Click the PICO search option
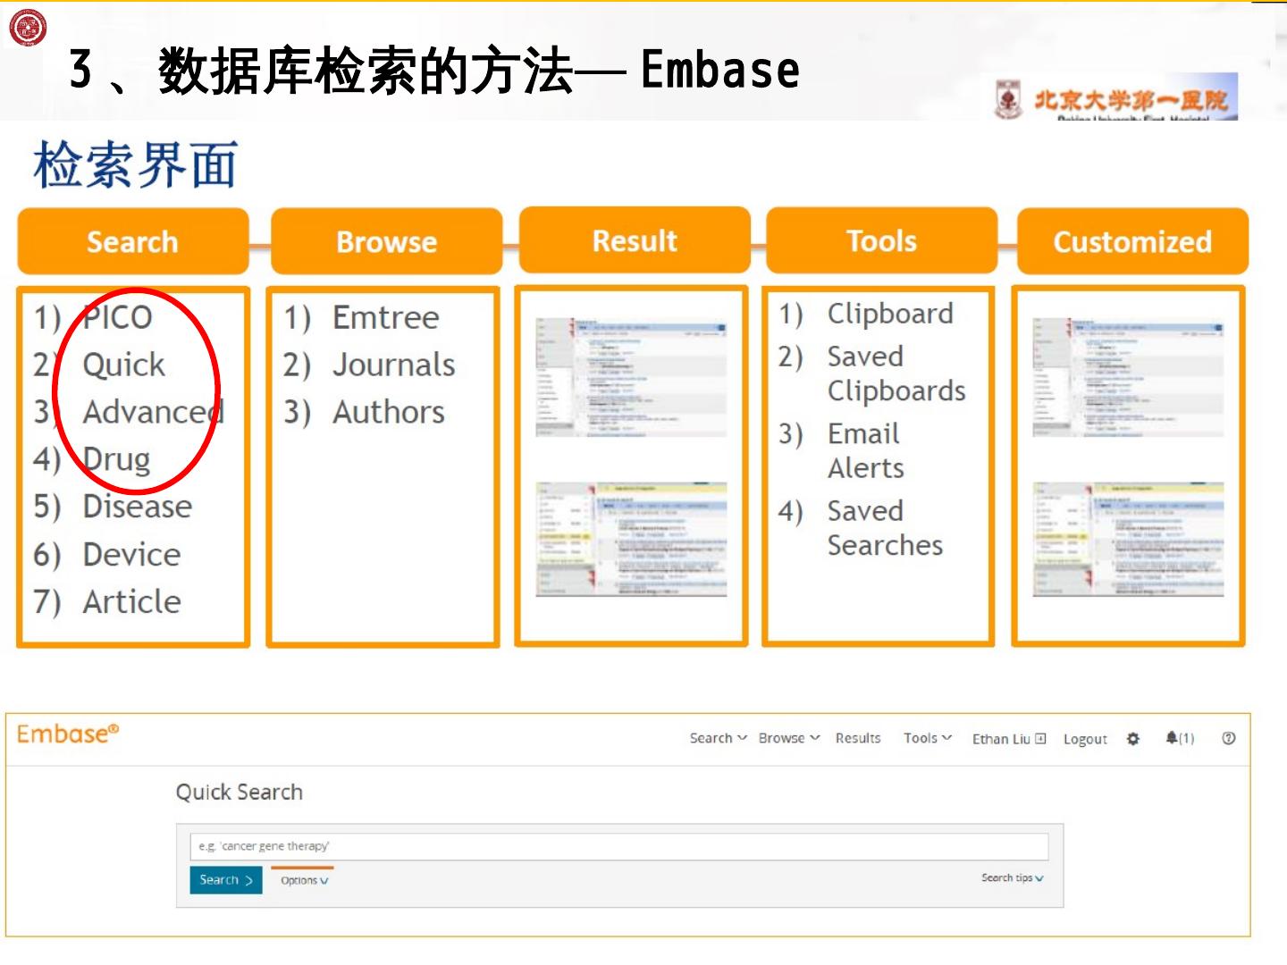This screenshot has width=1287, height=965. 117,317
